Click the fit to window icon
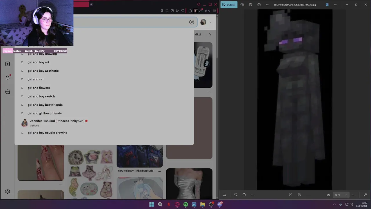This screenshot has width=371, height=209. pos(290,195)
